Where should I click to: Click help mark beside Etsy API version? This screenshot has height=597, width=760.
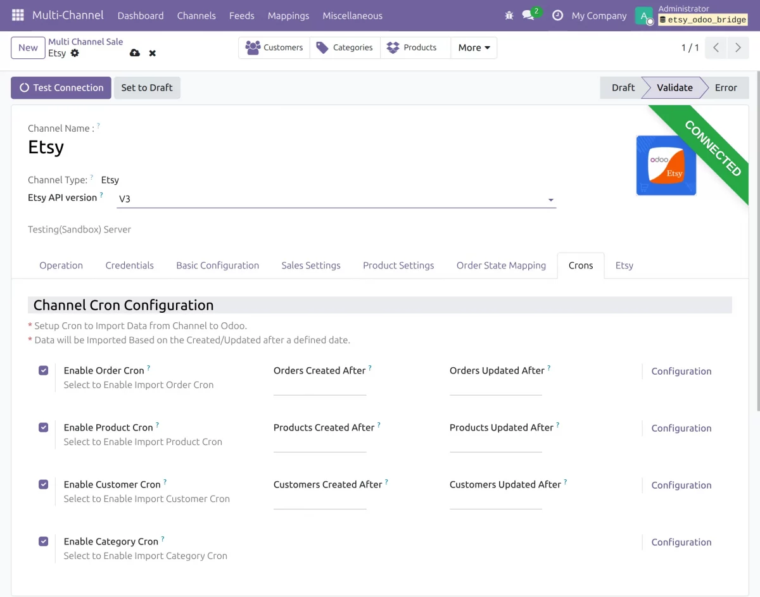[101, 196]
